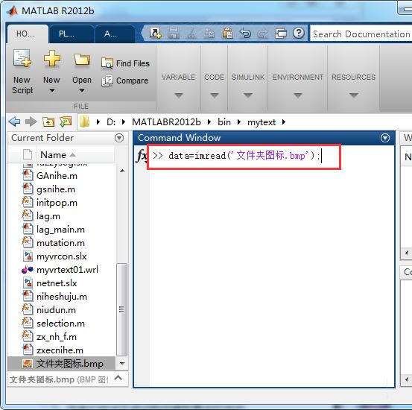This screenshot has width=412, height=410.
Task: Click the MATLAB logo in title bar
Action: [12, 10]
